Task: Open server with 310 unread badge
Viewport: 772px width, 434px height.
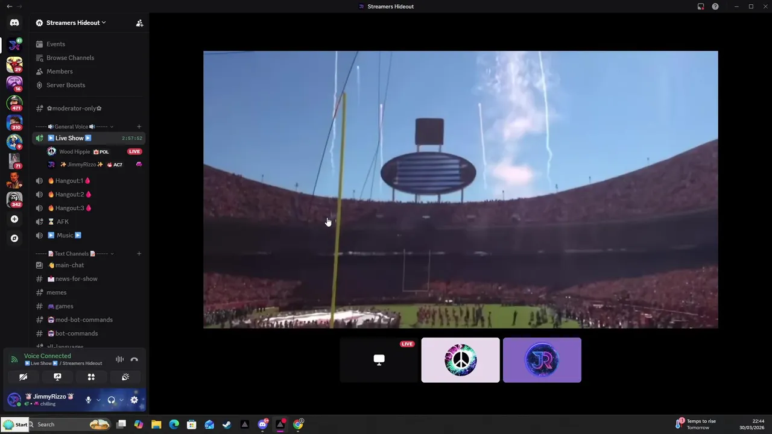Action: [x=14, y=122]
